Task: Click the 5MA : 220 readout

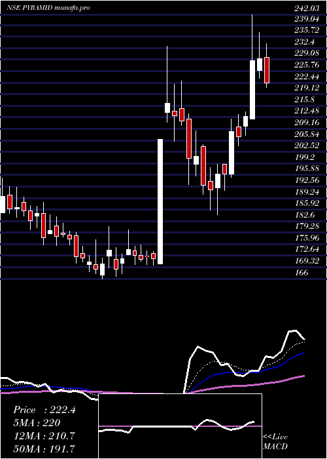Action: tap(37, 423)
